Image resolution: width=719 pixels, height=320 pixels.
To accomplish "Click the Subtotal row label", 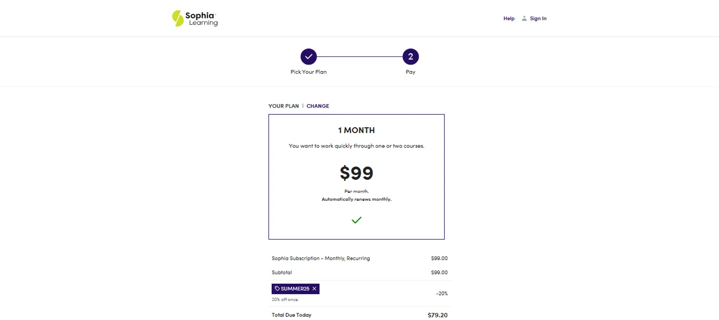I will pos(282,273).
